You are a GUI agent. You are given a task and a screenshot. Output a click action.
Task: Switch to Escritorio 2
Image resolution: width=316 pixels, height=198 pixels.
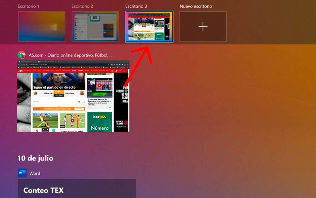coord(95,26)
